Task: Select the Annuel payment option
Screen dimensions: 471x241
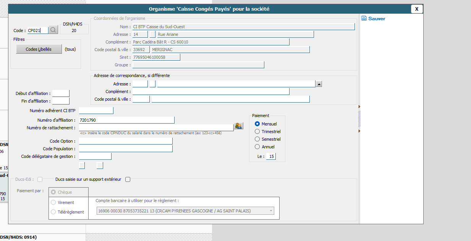Action: (257, 147)
